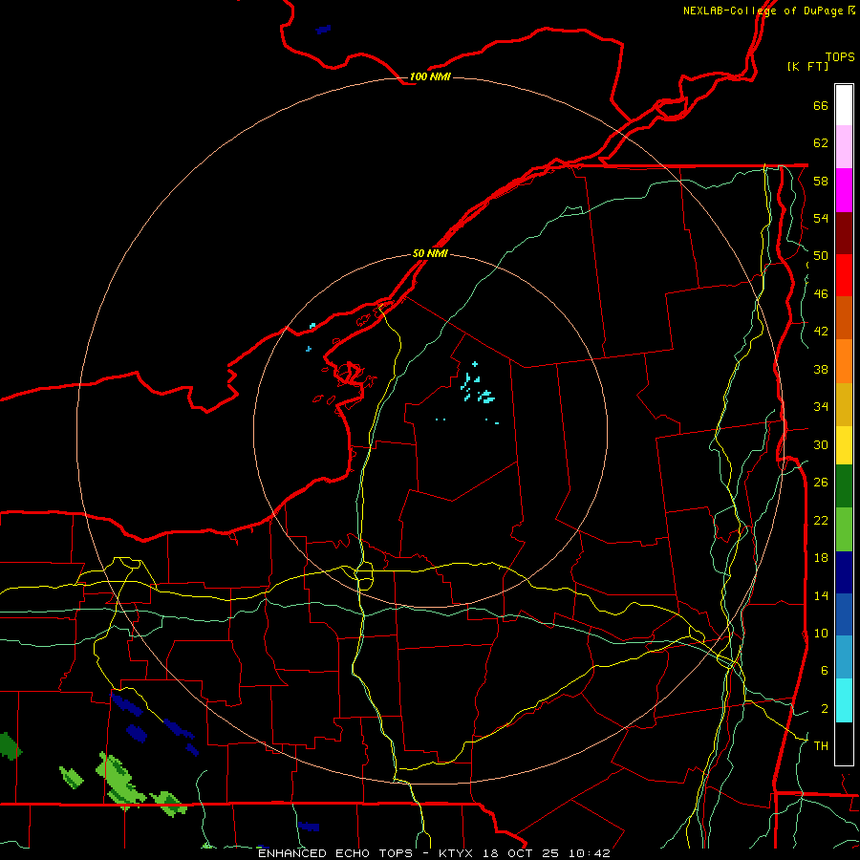Image resolution: width=860 pixels, height=860 pixels.
Task: Select the dark red (maroon) legend swatch
Action: [844, 233]
